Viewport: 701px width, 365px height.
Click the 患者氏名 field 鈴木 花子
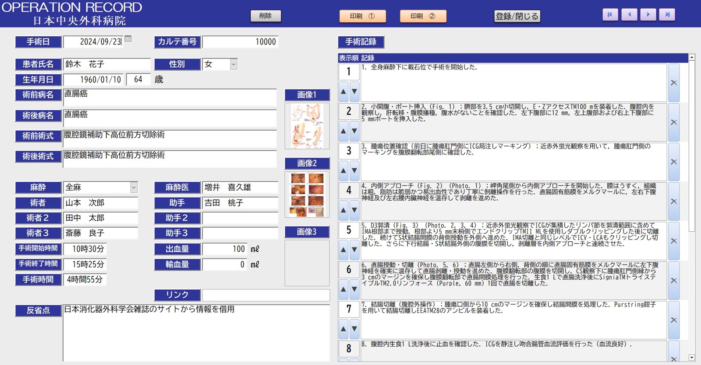[x=107, y=64]
